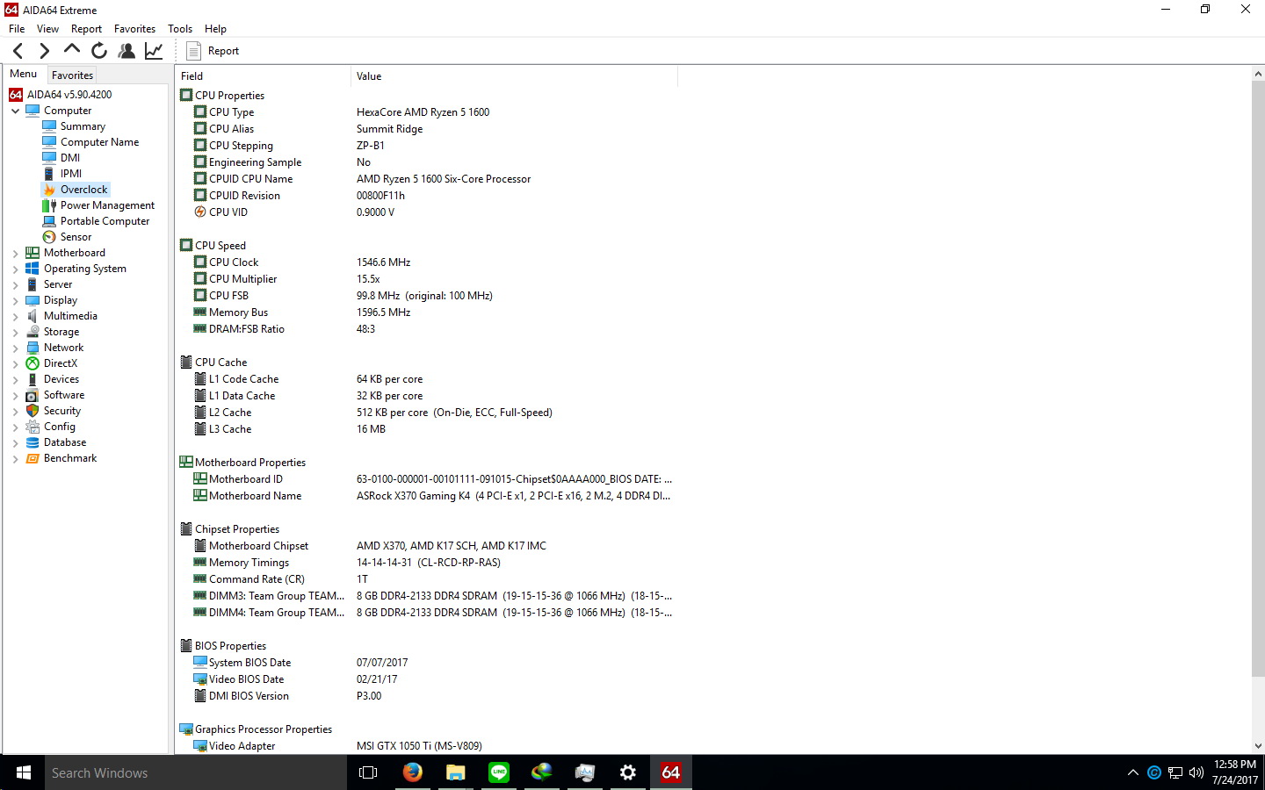Click the vertical scrollbar down arrow

[1258, 746]
